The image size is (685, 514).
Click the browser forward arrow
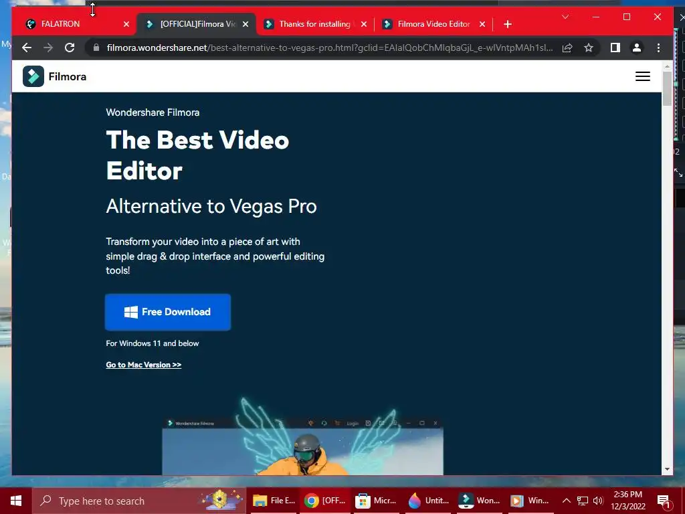48,48
